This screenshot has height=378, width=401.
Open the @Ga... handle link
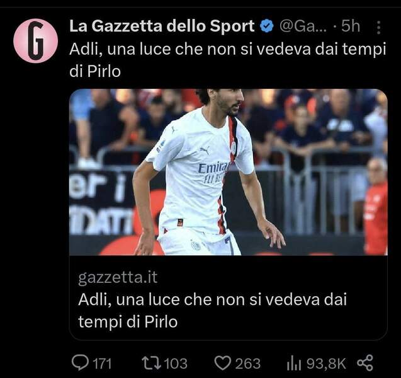(303, 26)
